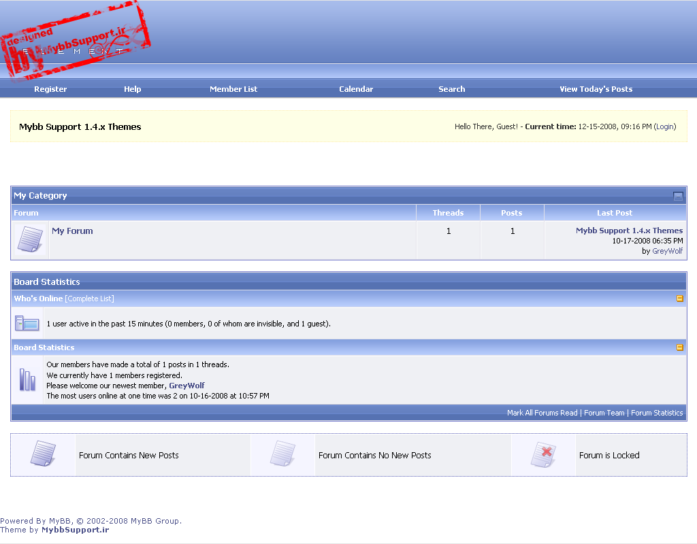697x544 pixels.
Task: Collapse the Who's Online panel
Action: 679,299
